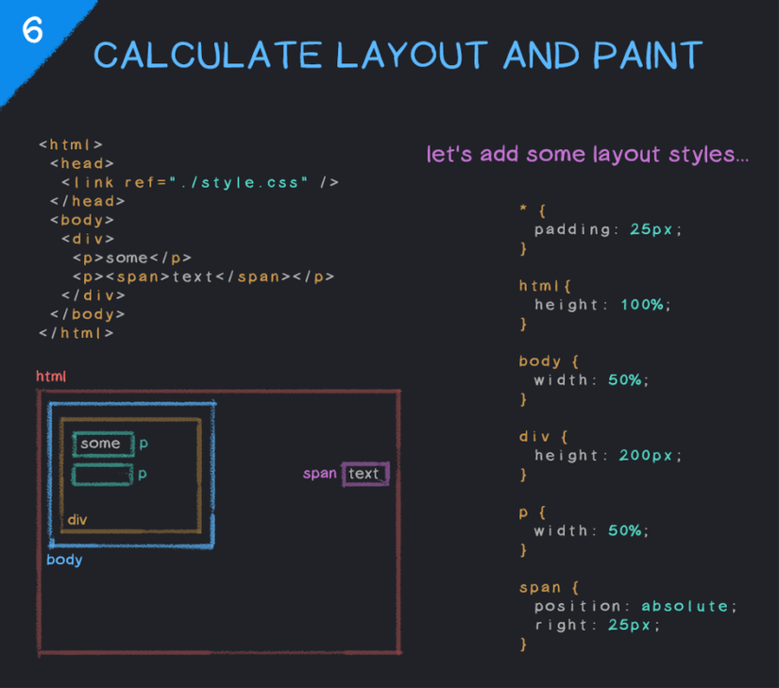Click the opening <html> tag line

[71, 144]
